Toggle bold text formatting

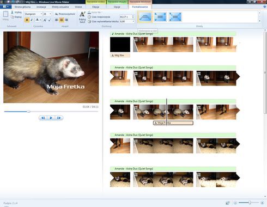(x=27, y=20)
